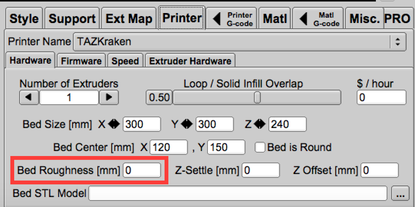The width and height of the screenshot is (415, 207).
Task: Click the Z-Settle input field
Action: (261, 170)
